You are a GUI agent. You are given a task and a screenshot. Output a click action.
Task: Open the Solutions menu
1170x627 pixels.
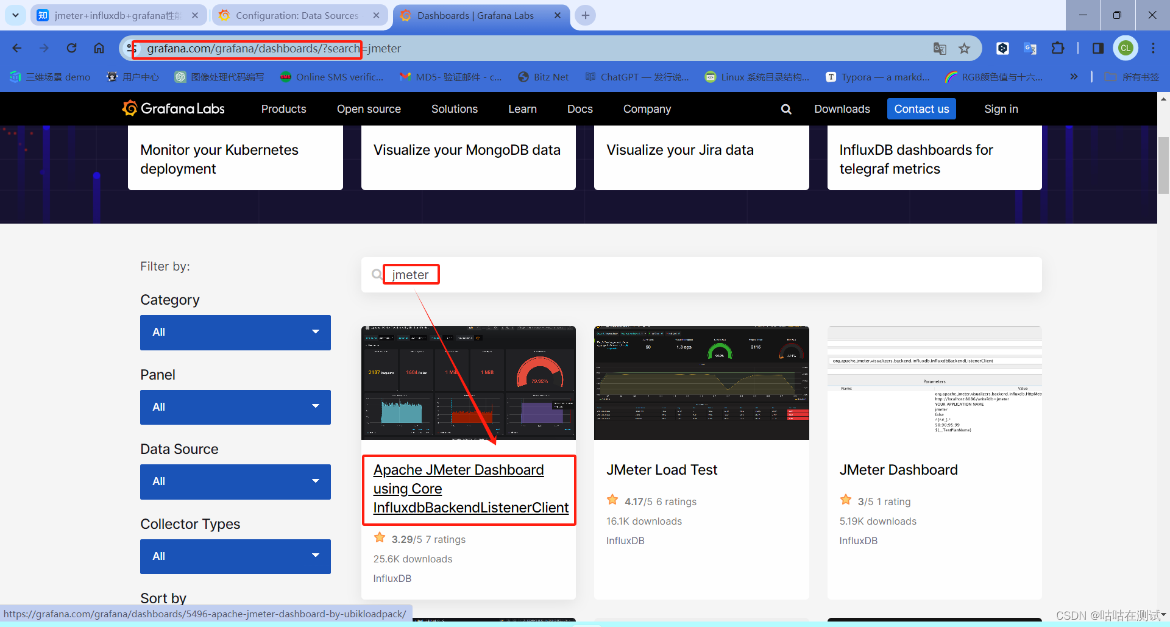[x=455, y=109]
